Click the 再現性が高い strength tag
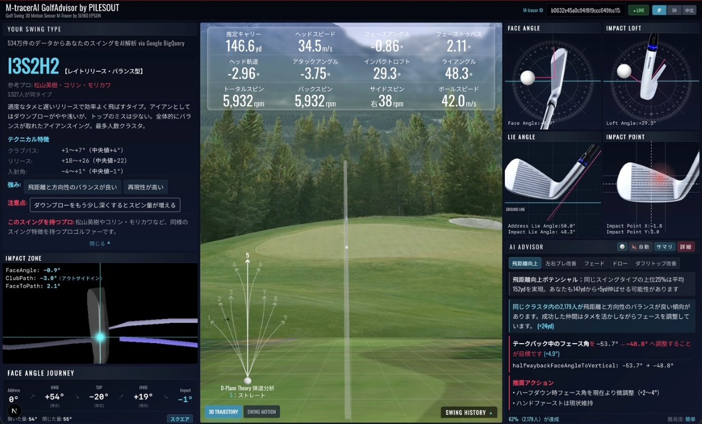The height and width of the screenshot is (424, 702). pyautogui.click(x=145, y=187)
